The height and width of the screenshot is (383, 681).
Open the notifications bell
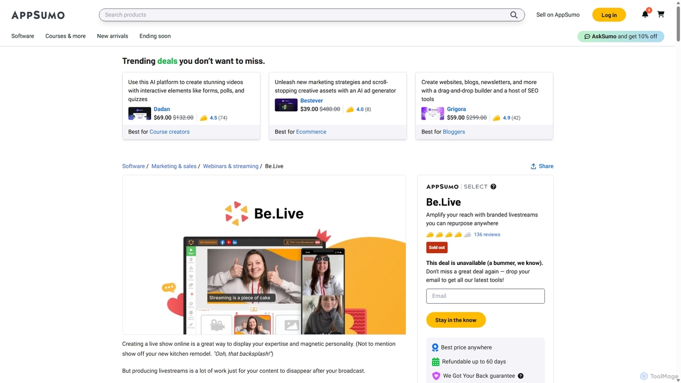645,14
